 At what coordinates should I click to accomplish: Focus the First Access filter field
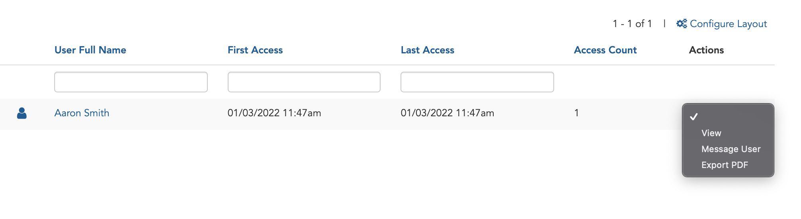[304, 82]
